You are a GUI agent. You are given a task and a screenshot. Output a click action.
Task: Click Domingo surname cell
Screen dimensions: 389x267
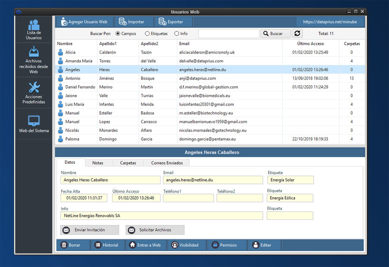[x=108, y=139]
